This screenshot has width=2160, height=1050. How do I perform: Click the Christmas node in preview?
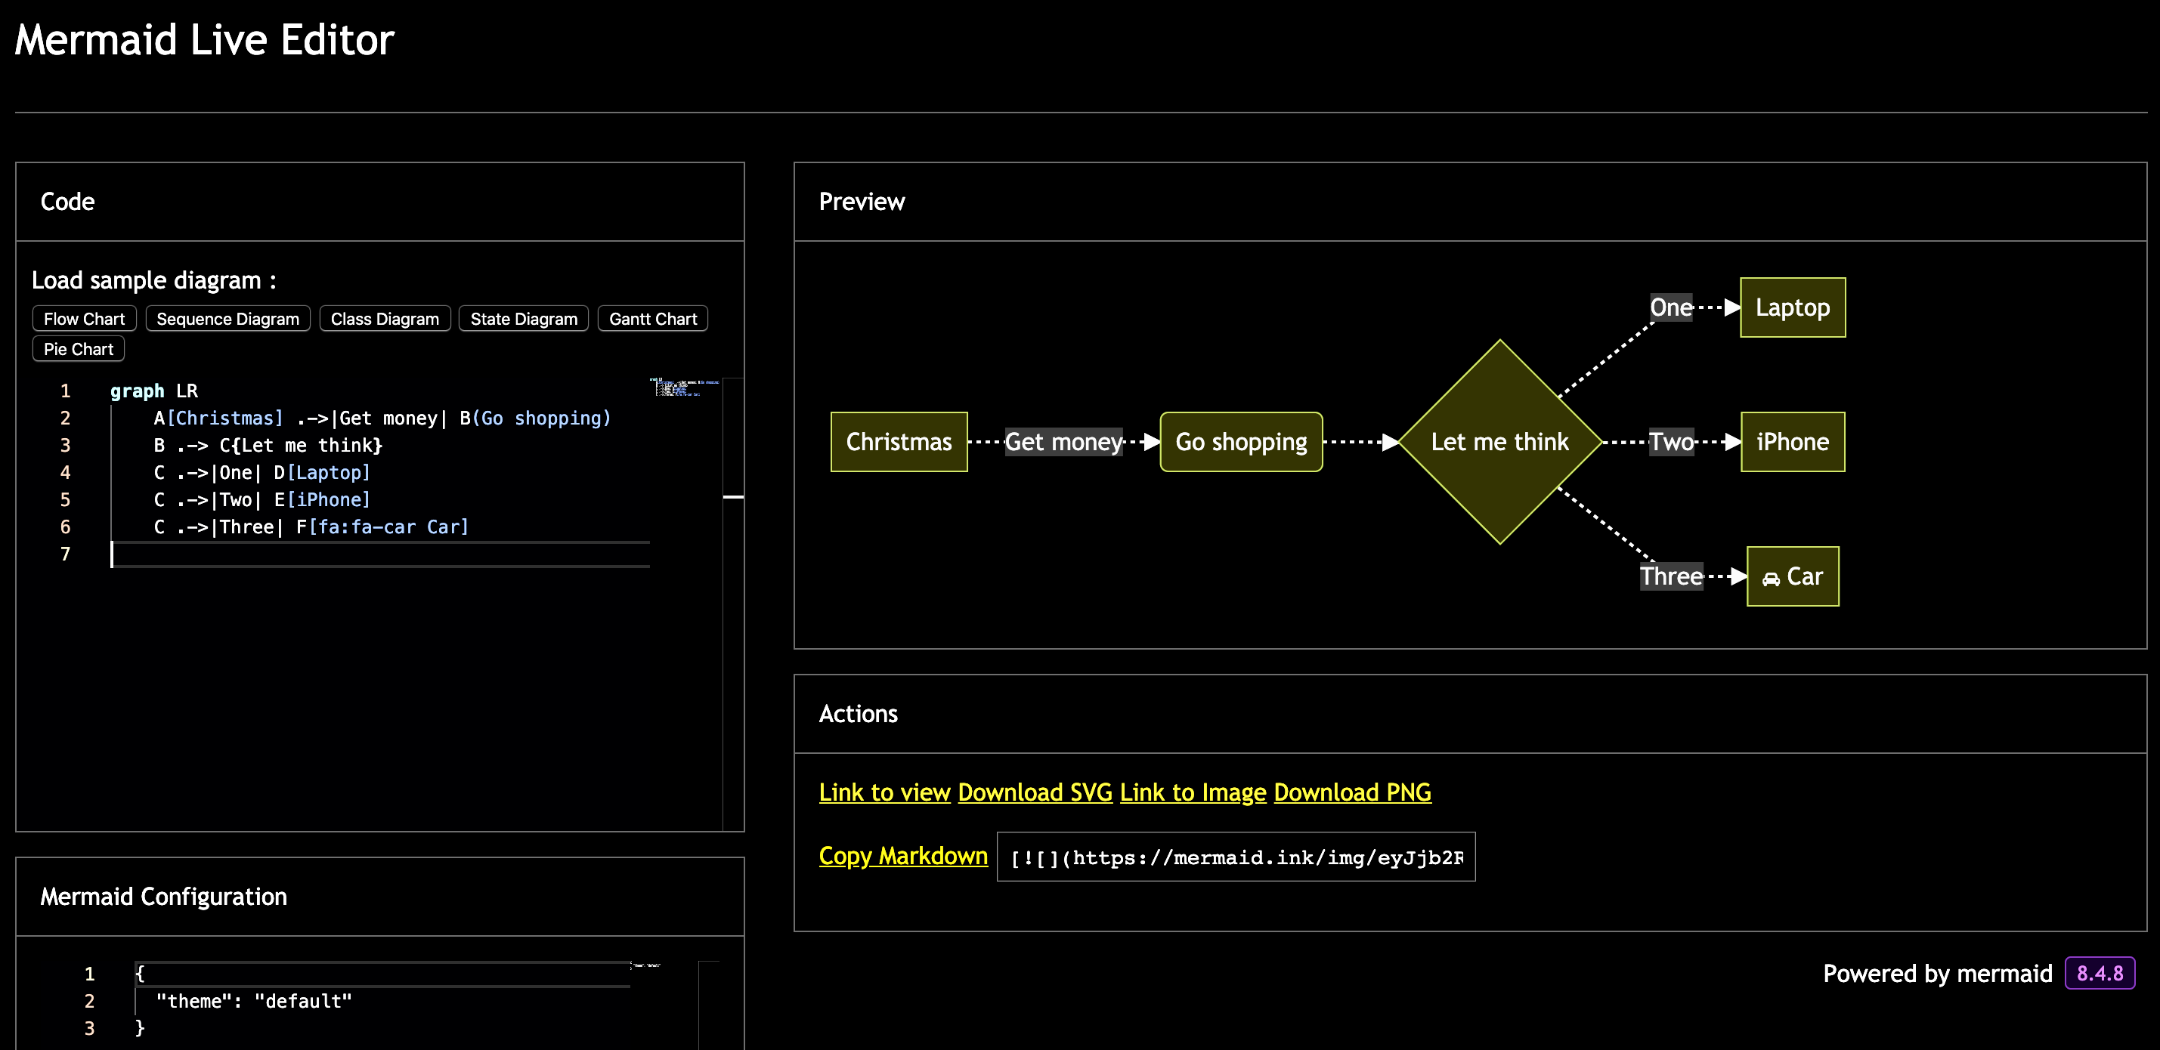pyautogui.click(x=898, y=442)
